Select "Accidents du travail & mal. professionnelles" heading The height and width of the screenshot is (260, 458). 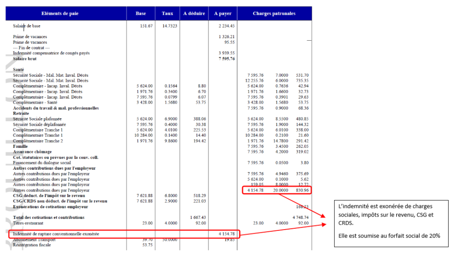coord(56,108)
